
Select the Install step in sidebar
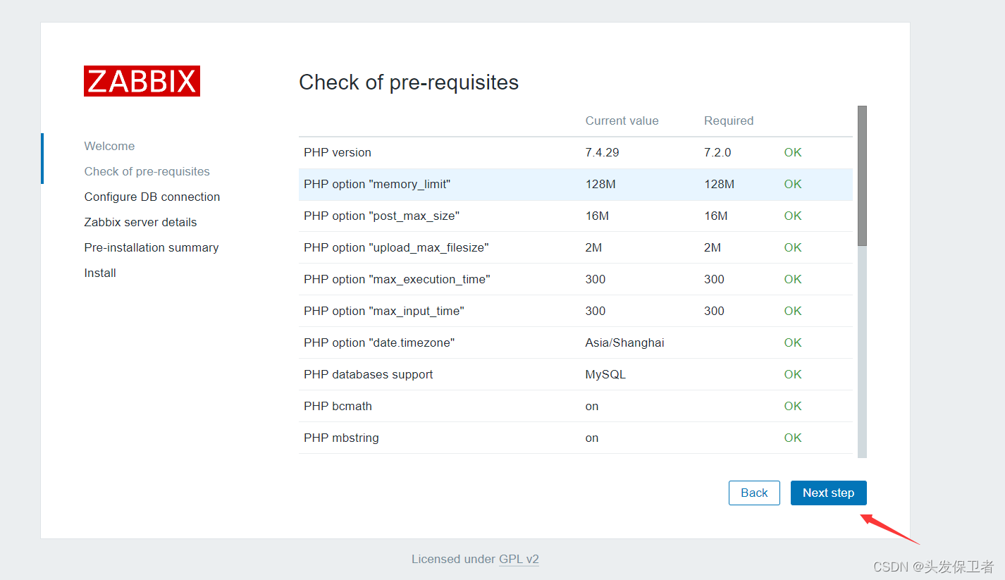(x=100, y=273)
